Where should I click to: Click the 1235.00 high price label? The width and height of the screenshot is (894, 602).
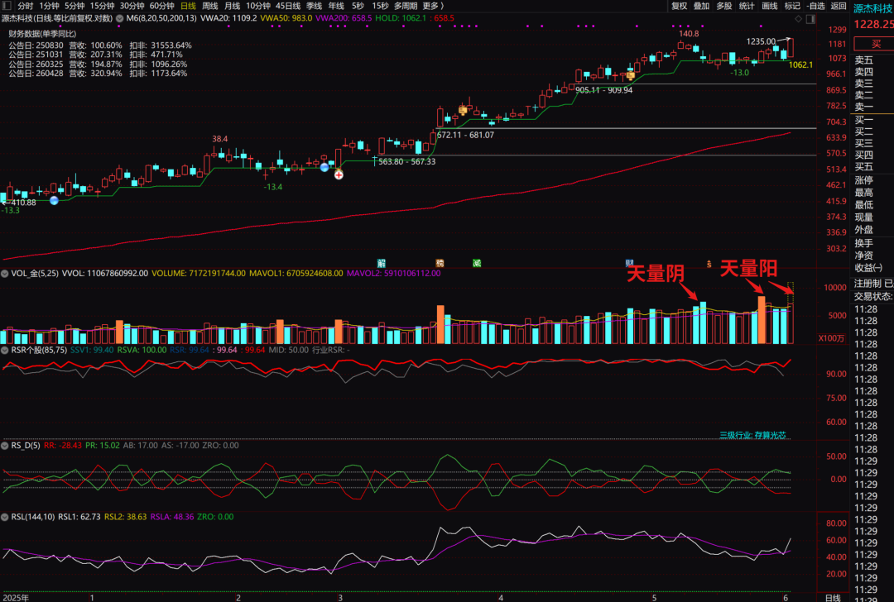pyautogui.click(x=761, y=41)
